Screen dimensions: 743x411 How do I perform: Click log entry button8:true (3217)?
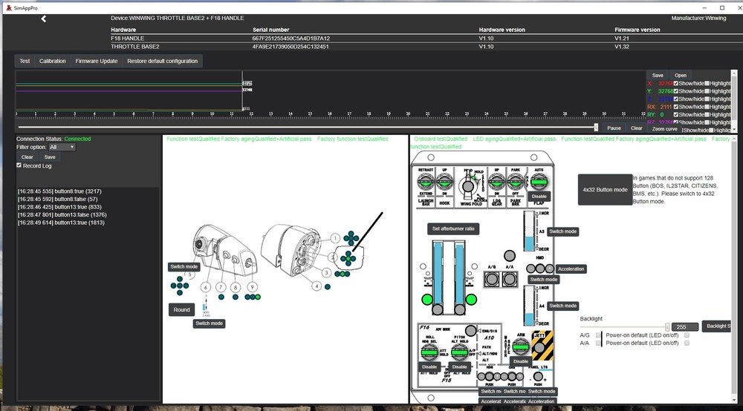[59, 191]
